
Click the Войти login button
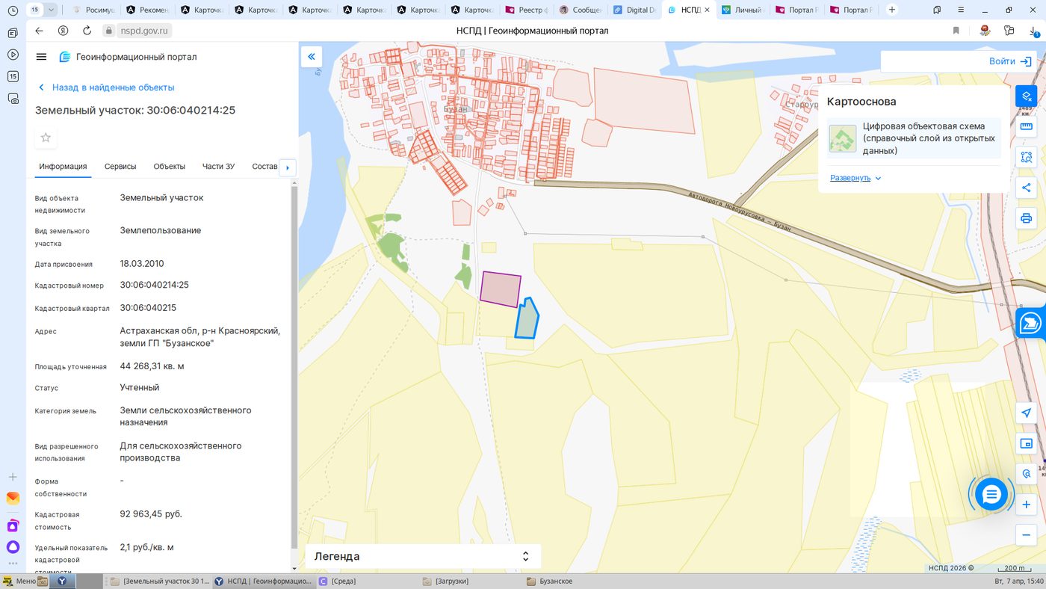coord(1009,61)
